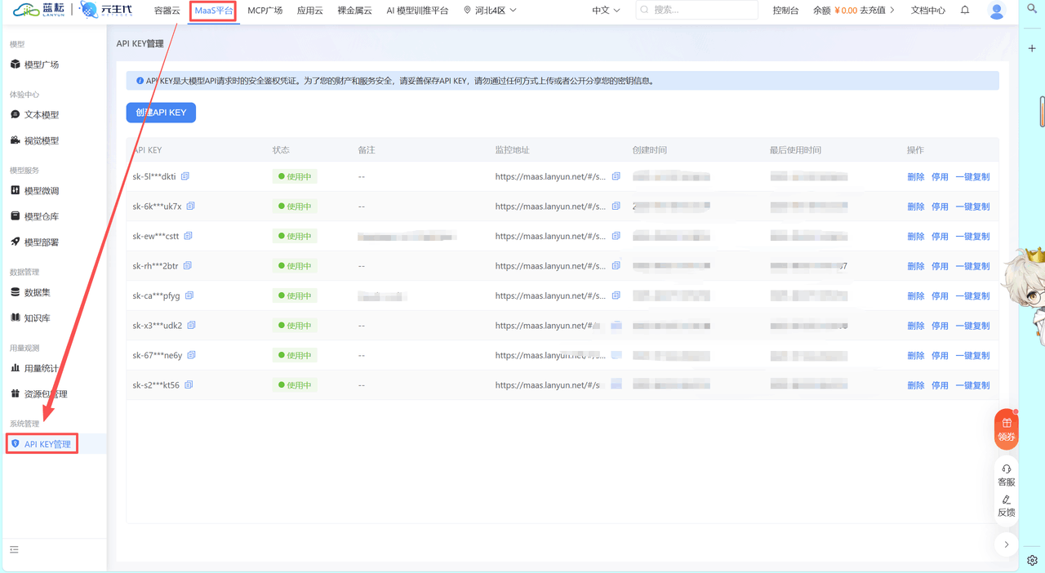The image size is (1045, 573).
Task: Switch to MaaS平台 tab
Action: (x=214, y=11)
